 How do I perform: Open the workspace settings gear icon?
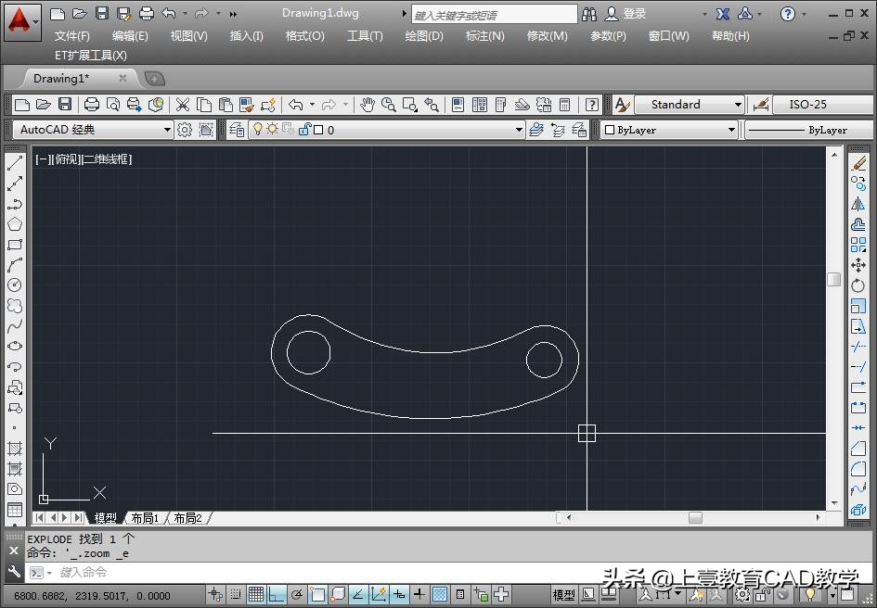coord(185,130)
